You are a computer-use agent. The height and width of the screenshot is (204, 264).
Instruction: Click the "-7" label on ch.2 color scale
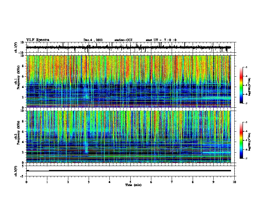pos(246,158)
